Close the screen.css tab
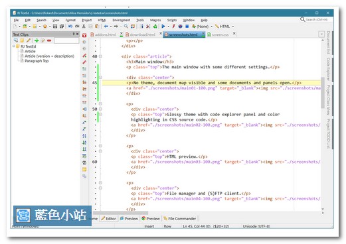This screenshot has width=346, height=244. coord(234,34)
